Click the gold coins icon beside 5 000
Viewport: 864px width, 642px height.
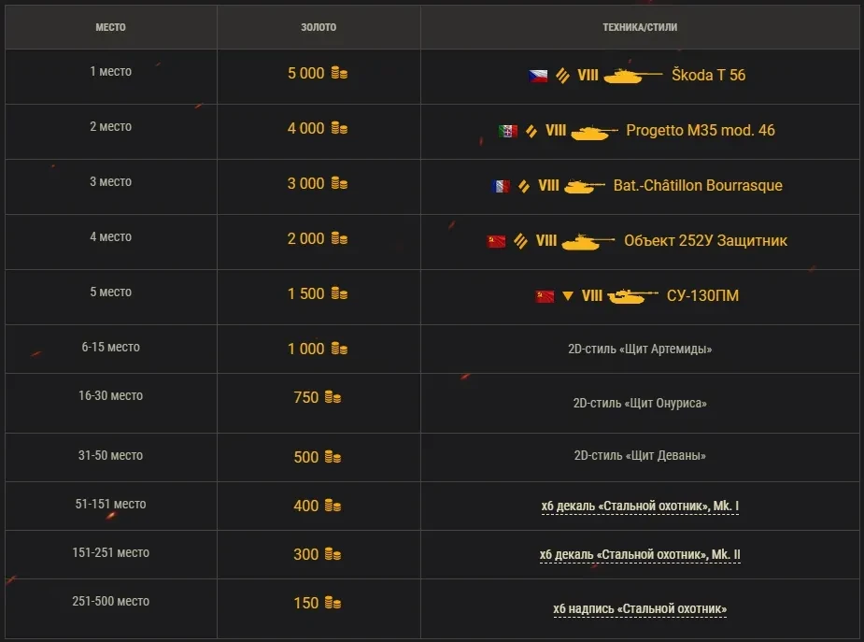click(x=338, y=74)
